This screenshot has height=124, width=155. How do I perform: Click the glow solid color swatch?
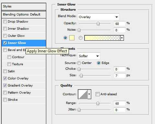[72, 38]
